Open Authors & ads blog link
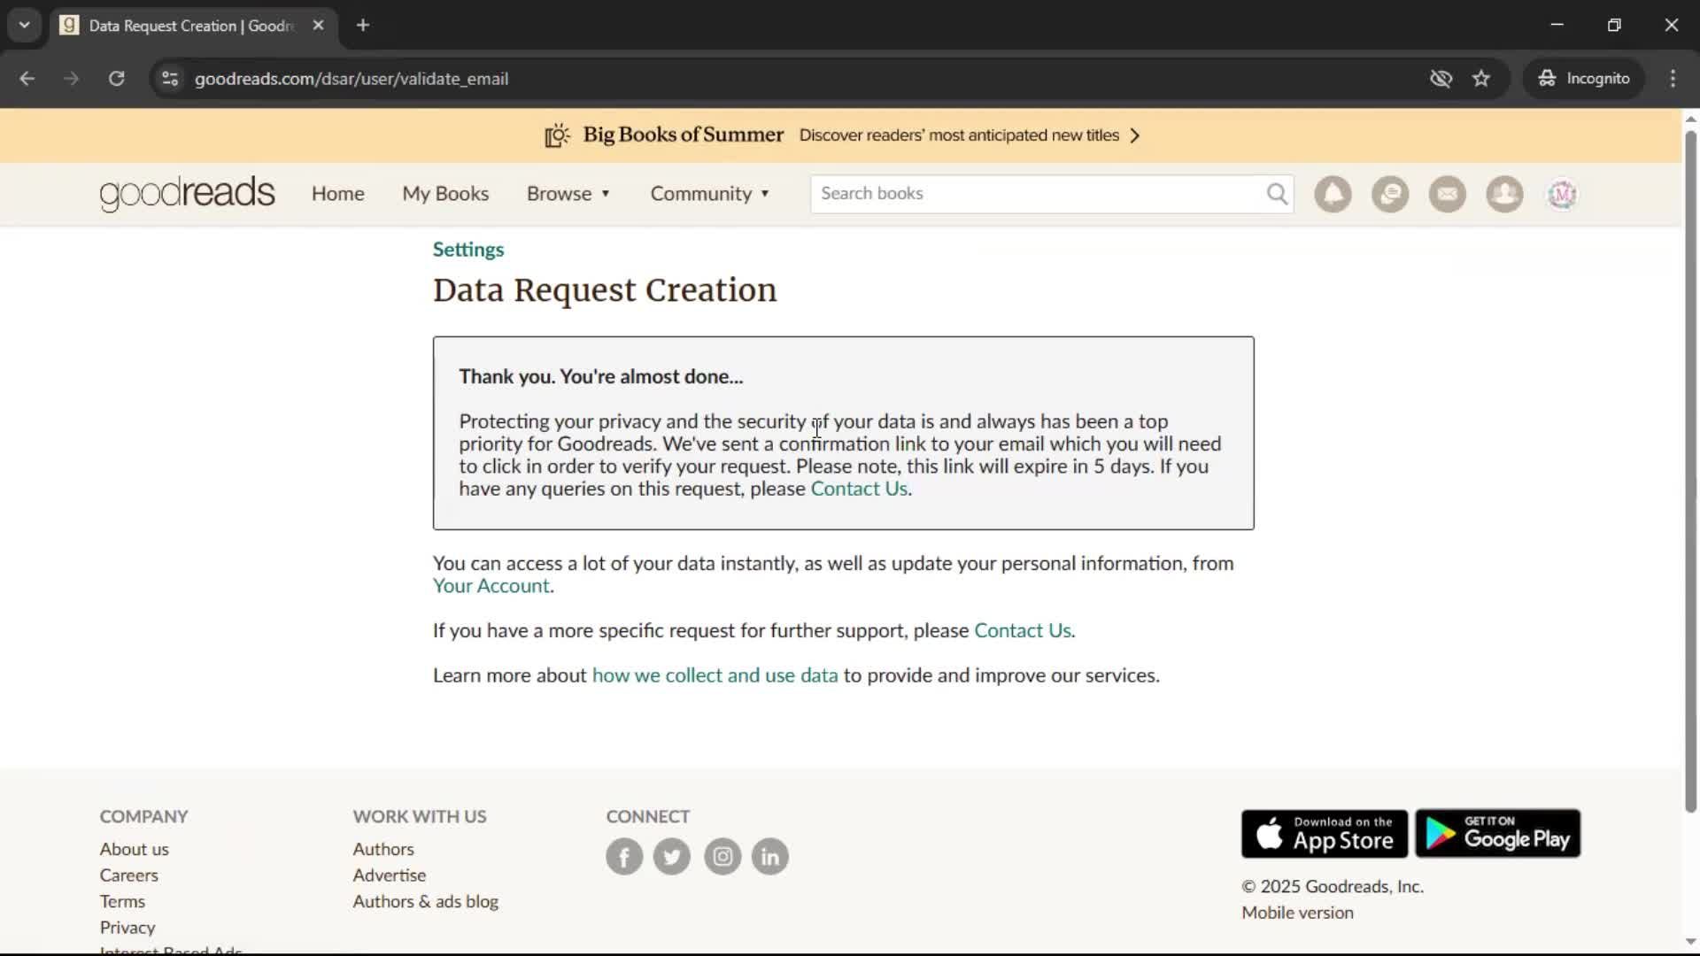The height and width of the screenshot is (956, 1700). pos(426,901)
